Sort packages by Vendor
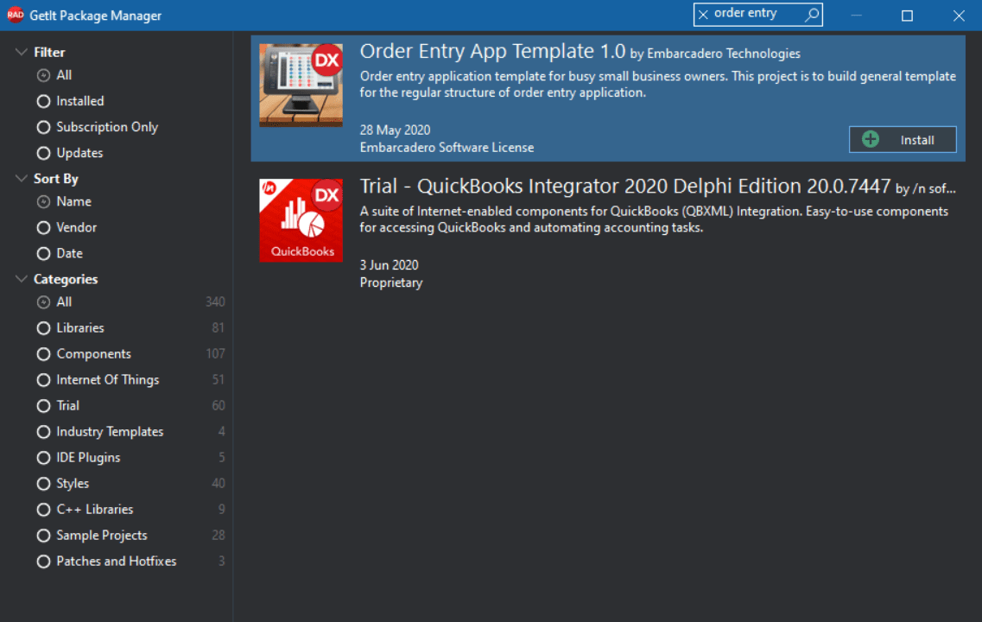The width and height of the screenshot is (982, 622). pos(67,227)
